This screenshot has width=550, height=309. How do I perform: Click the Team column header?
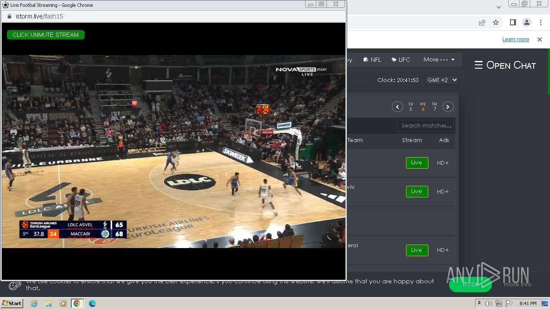click(x=355, y=140)
